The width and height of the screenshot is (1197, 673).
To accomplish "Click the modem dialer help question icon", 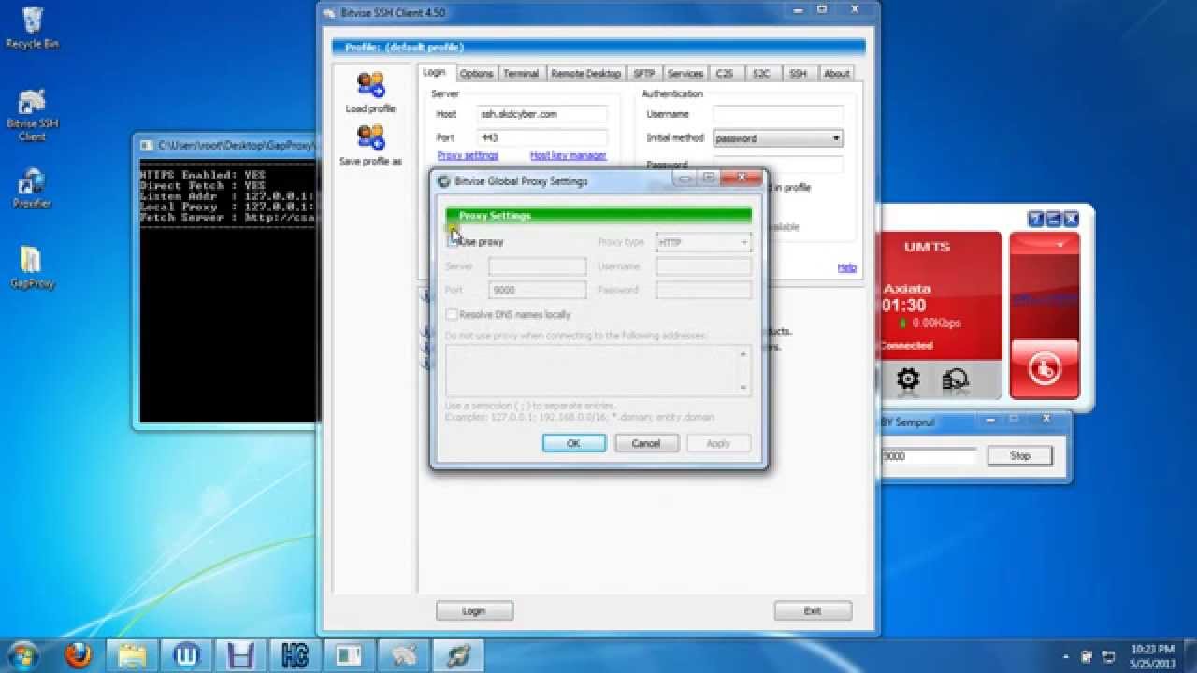I will click(1035, 220).
